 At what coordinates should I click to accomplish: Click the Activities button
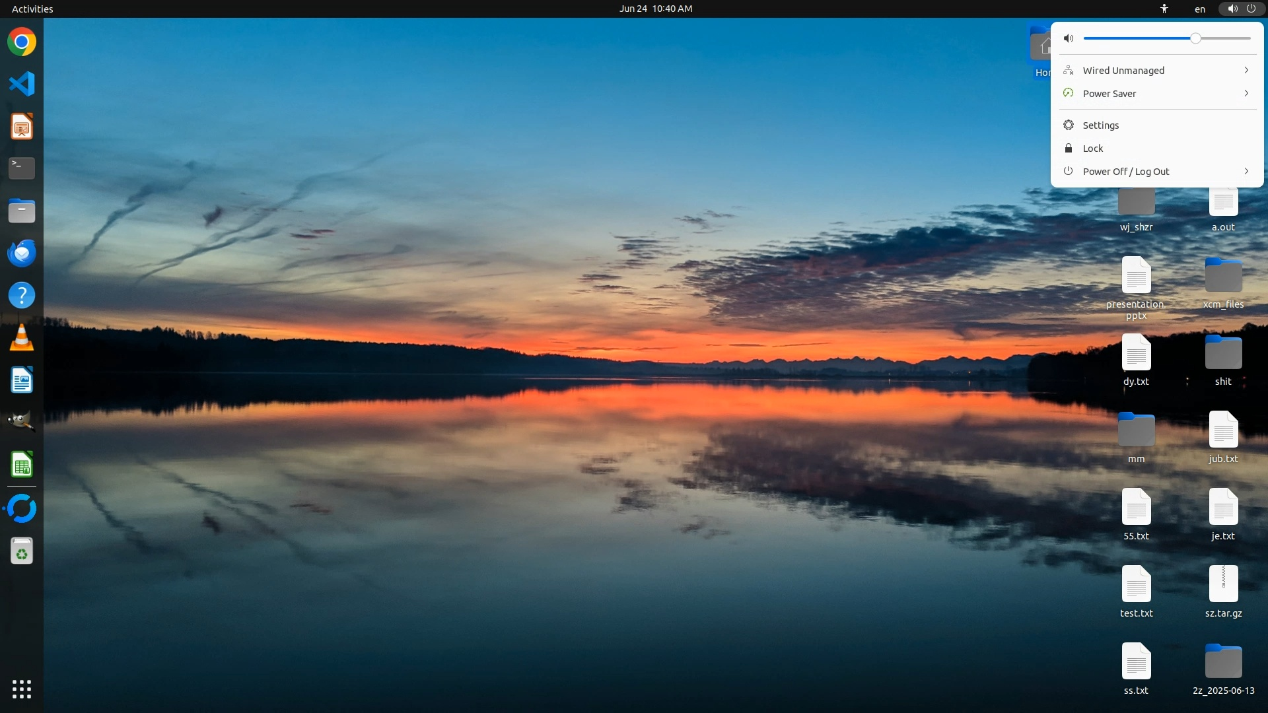[32, 9]
